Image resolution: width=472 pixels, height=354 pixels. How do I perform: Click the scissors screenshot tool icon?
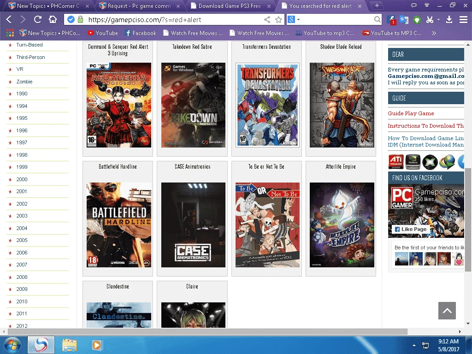pyautogui.click(x=430, y=19)
